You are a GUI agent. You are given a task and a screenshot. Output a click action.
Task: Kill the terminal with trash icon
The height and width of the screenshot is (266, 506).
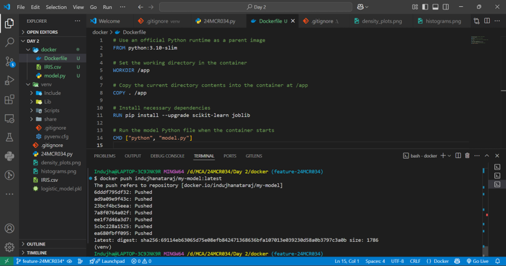point(467,155)
